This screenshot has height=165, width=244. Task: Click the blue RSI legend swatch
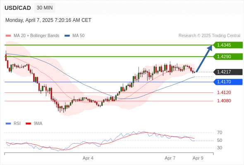point(8,124)
